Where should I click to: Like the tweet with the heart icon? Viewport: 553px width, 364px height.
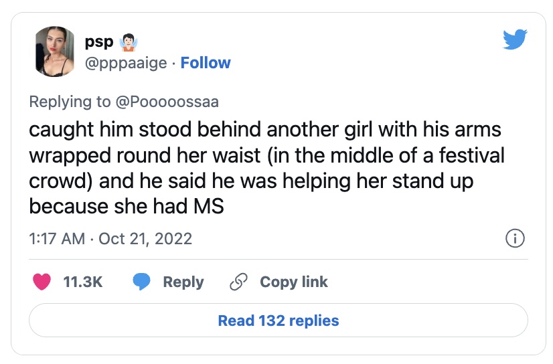point(42,282)
